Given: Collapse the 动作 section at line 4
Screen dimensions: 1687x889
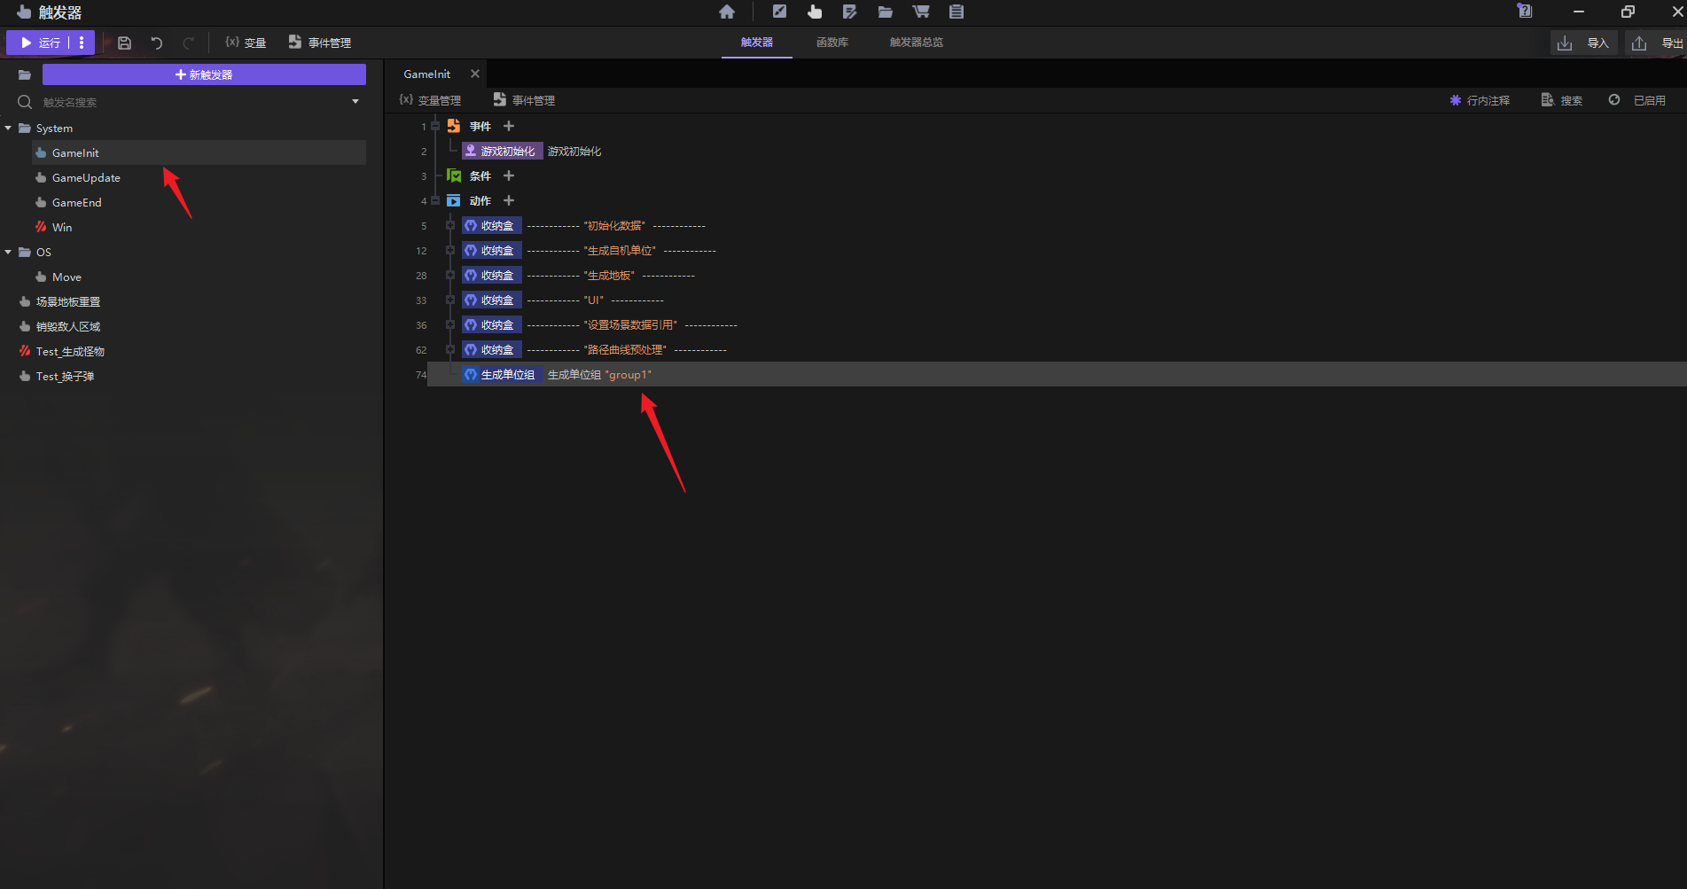Looking at the screenshot, I should 435,200.
